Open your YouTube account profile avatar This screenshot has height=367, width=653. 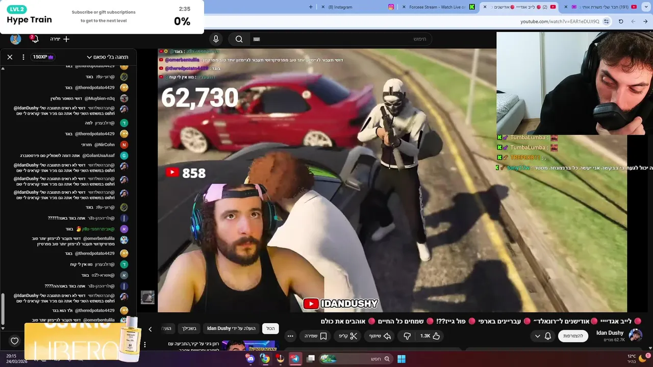click(15, 39)
